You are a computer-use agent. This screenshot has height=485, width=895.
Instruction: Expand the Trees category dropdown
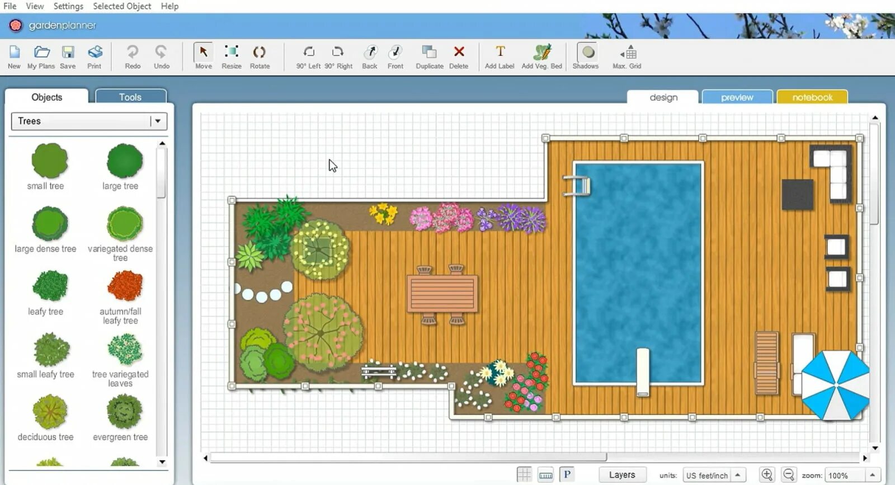point(158,121)
